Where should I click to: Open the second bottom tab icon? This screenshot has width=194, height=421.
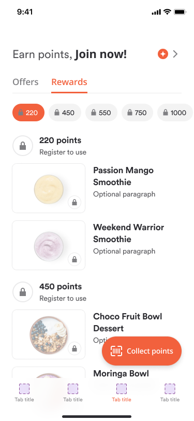pos(73,388)
